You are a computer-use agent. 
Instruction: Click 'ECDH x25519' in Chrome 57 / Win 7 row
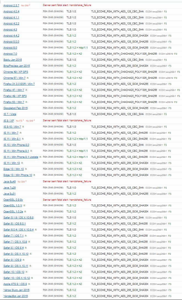(166, 78)
